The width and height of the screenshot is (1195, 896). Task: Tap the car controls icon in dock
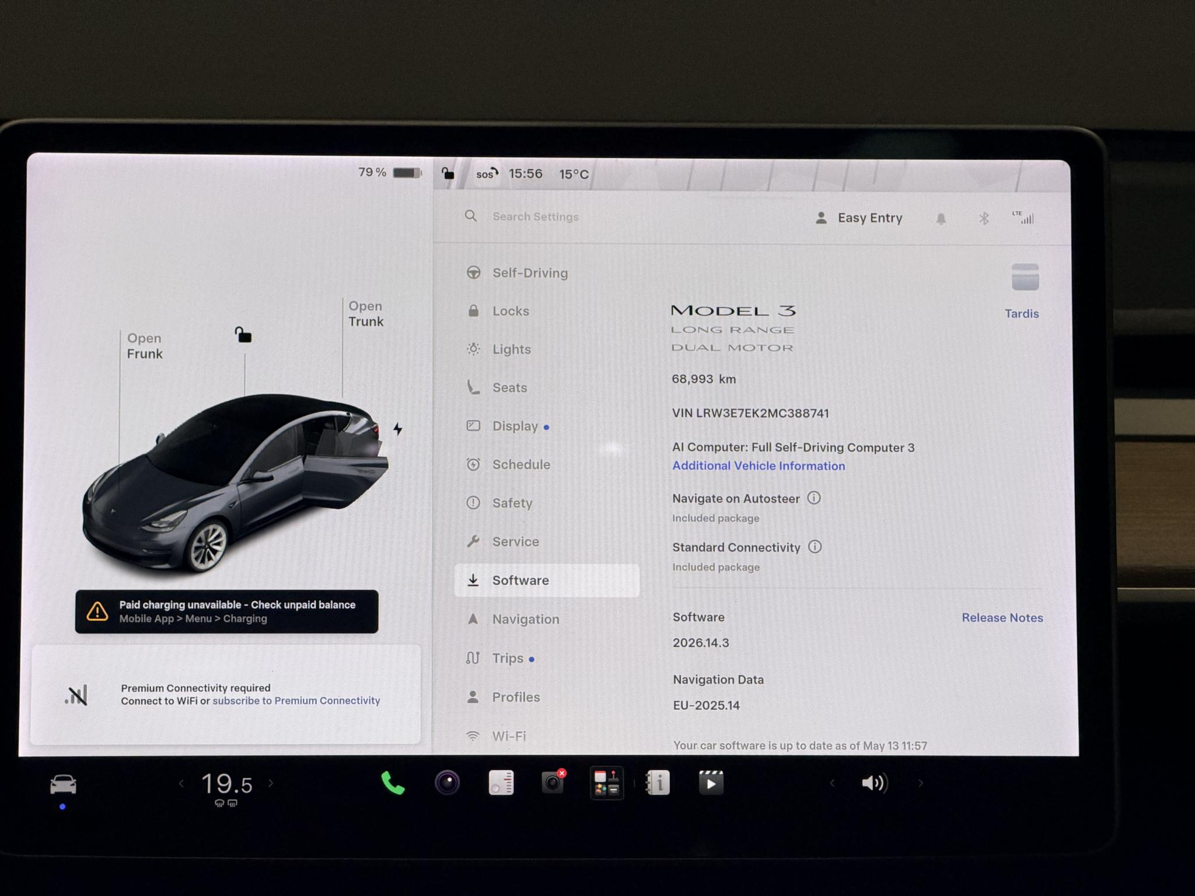click(x=63, y=784)
